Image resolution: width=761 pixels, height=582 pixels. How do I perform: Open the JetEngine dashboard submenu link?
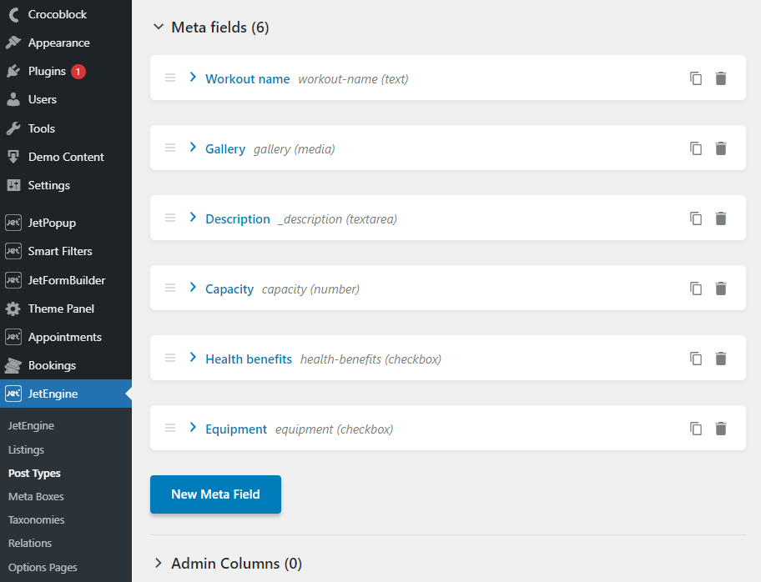coord(31,425)
